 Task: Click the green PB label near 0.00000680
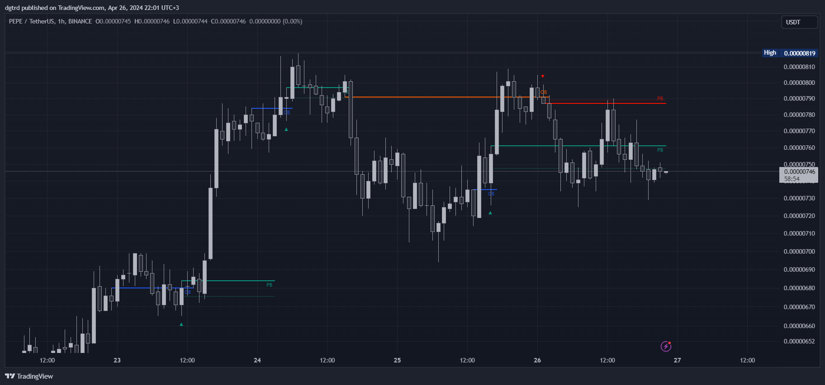click(x=269, y=285)
